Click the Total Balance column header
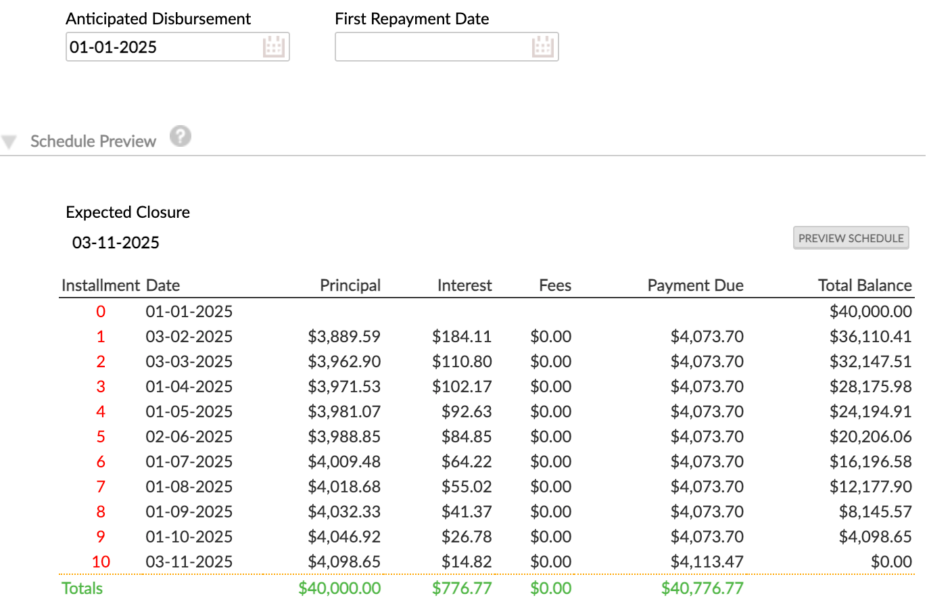929x606 pixels. (864, 285)
